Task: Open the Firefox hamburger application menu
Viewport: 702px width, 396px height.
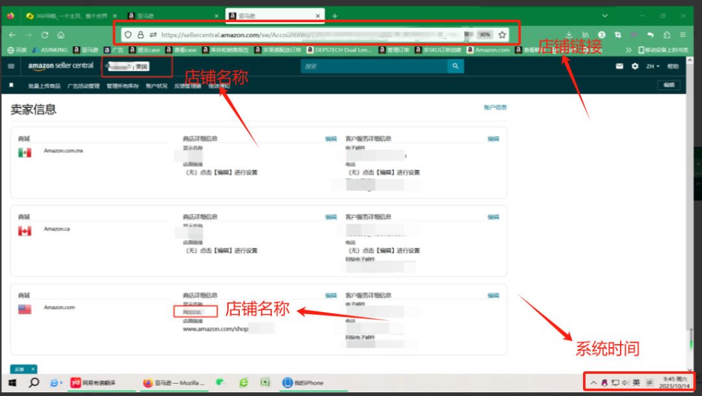Action: pos(682,34)
